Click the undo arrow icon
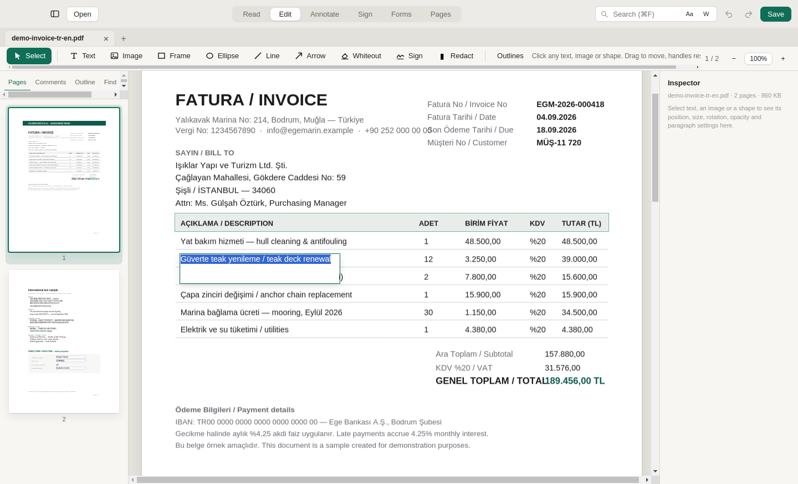 (729, 14)
